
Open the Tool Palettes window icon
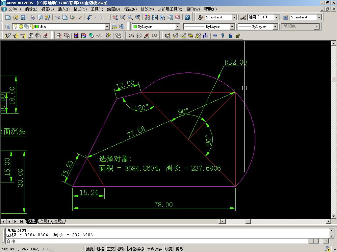click(162, 17)
